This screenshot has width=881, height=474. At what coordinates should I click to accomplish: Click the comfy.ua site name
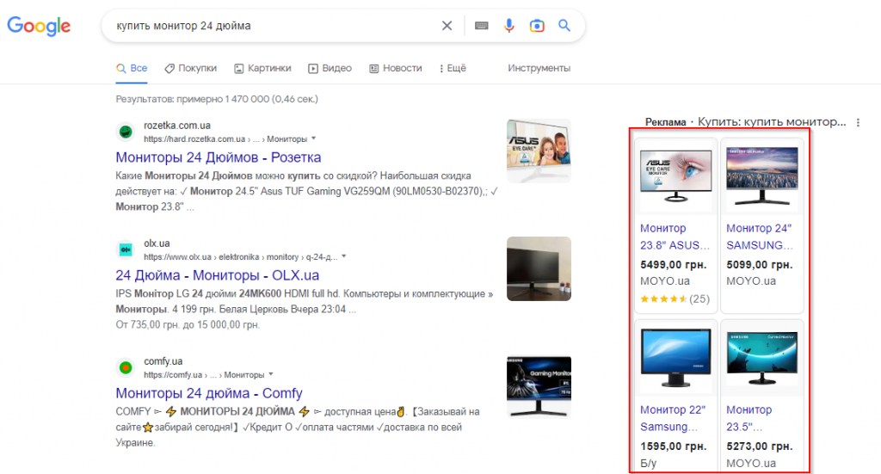tap(163, 361)
